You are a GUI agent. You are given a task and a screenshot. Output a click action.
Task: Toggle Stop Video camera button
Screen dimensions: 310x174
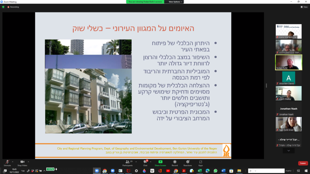pos(22,163)
